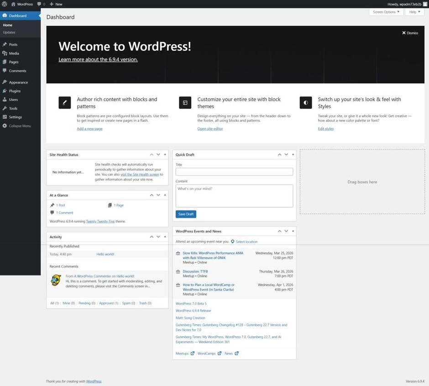The height and width of the screenshot is (386, 429).
Task: Open the Settings menu
Action: (x=20, y=117)
